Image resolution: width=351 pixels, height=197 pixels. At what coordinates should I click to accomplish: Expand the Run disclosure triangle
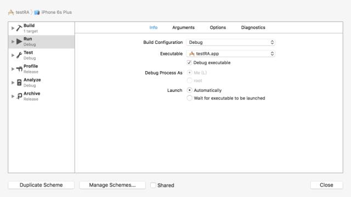tap(13, 42)
